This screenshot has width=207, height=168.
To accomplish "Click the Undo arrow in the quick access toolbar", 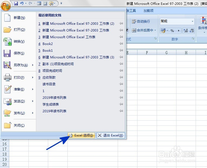I will [22, 3].
